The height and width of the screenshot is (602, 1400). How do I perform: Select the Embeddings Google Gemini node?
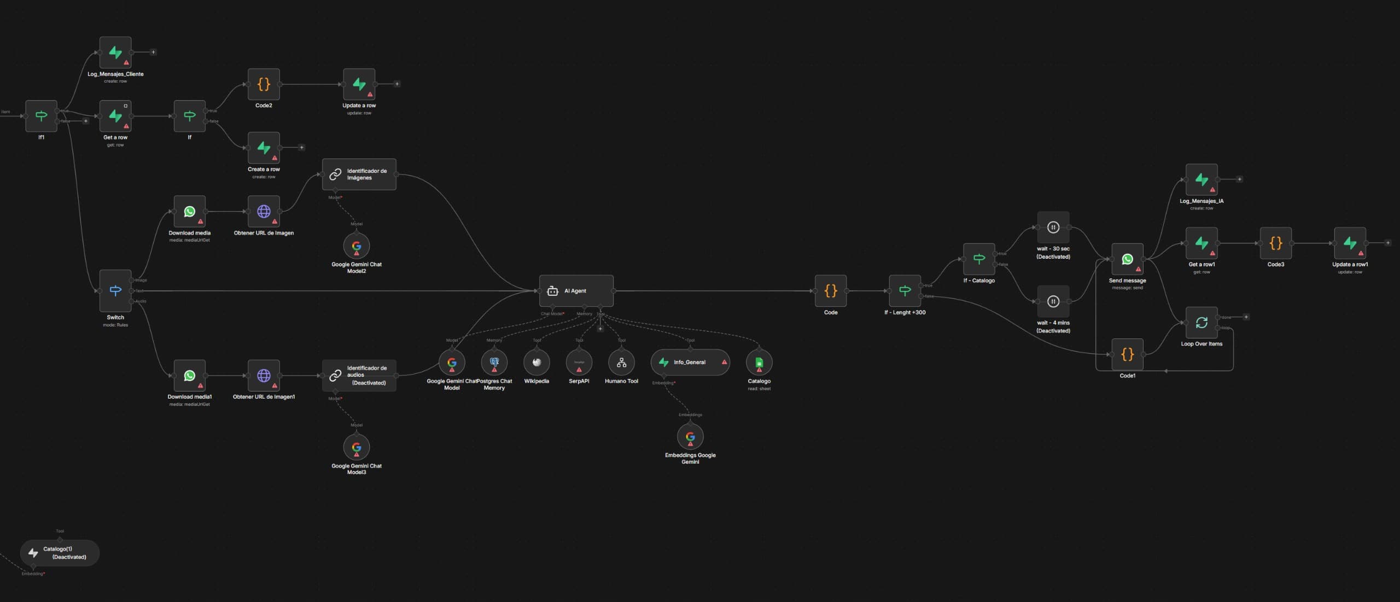[690, 436]
